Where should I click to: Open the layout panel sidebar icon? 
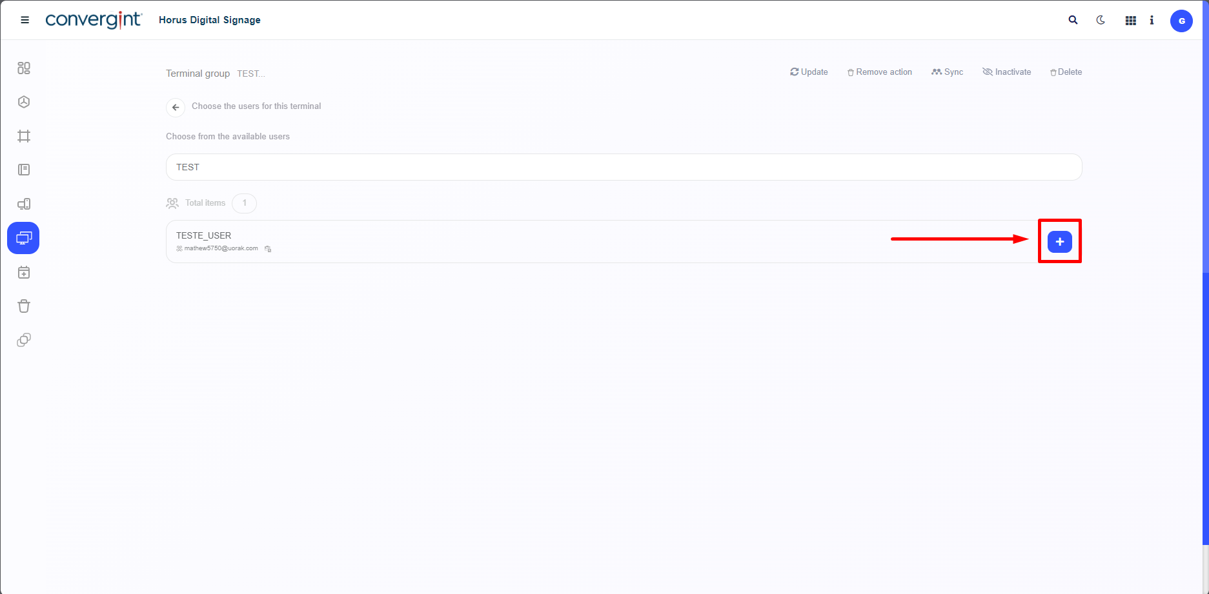[x=24, y=170]
